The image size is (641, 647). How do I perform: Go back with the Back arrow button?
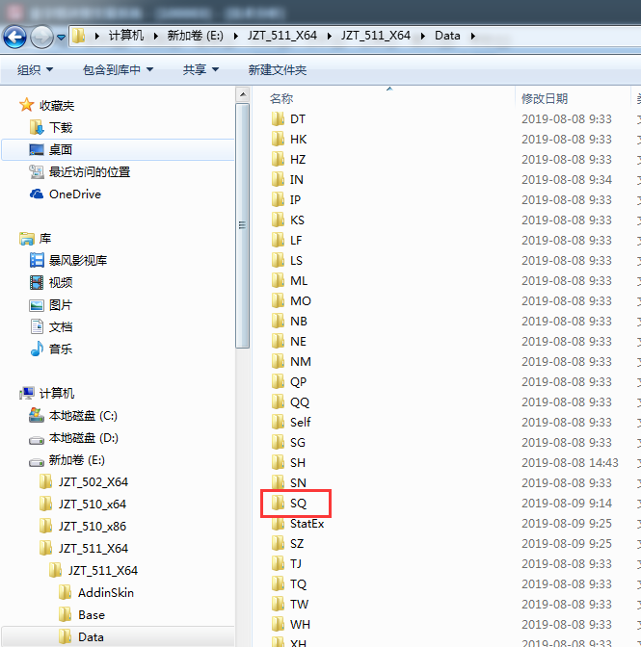pos(14,37)
